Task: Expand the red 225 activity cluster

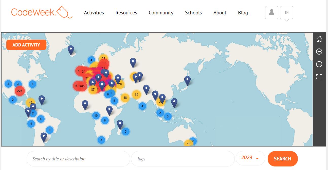Action: [20, 91]
